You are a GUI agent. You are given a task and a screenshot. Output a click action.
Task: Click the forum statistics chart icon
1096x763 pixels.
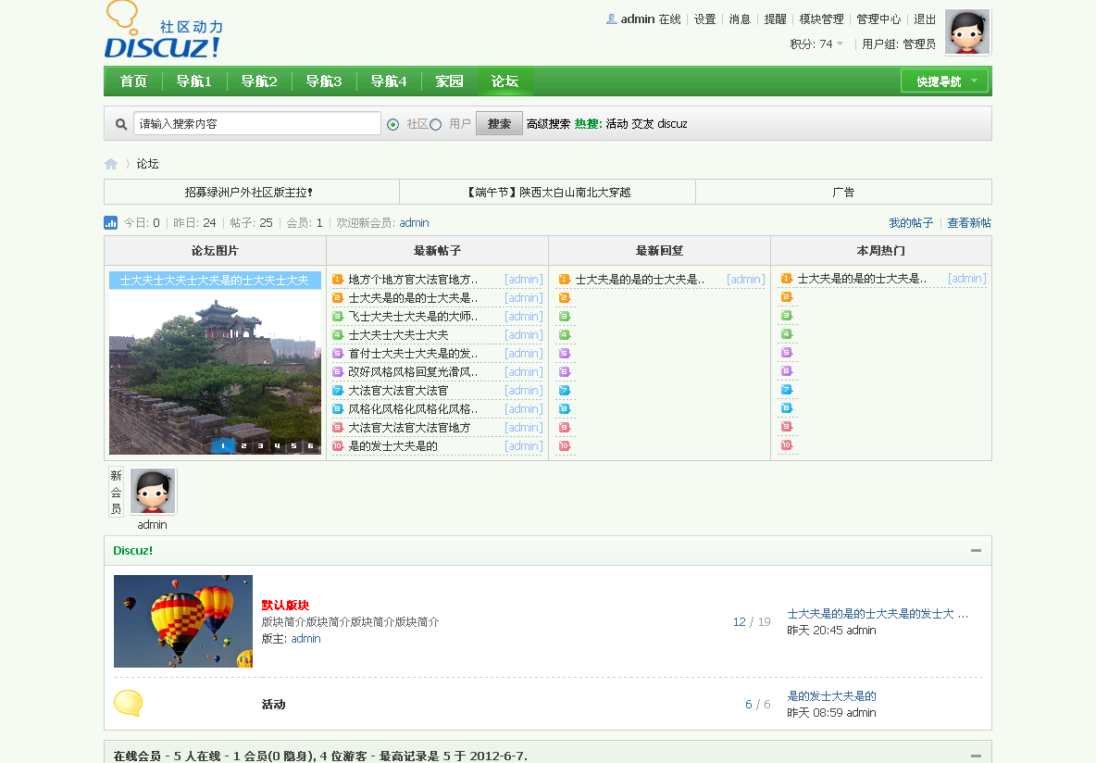pyautogui.click(x=110, y=223)
